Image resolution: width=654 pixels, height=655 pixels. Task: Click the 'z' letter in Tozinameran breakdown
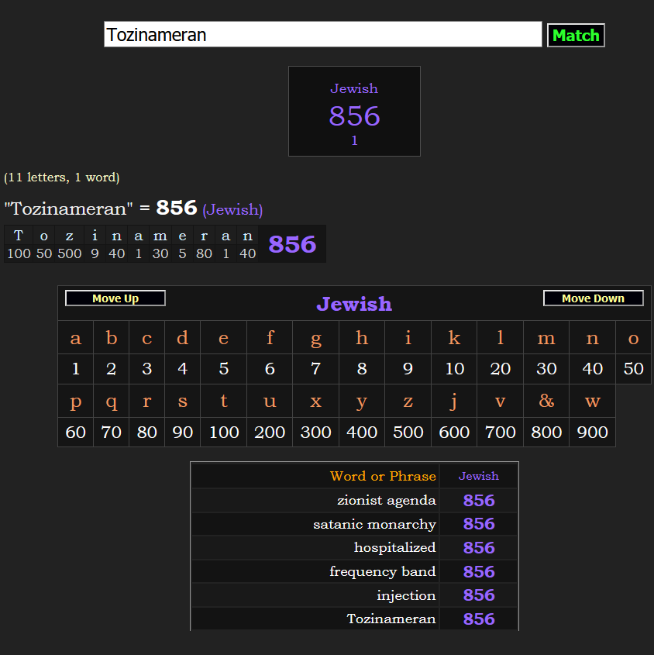tap(70, 236)
